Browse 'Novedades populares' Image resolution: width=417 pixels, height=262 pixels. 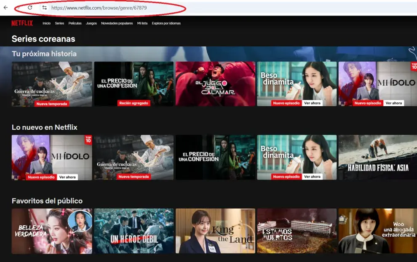(117, 23)
